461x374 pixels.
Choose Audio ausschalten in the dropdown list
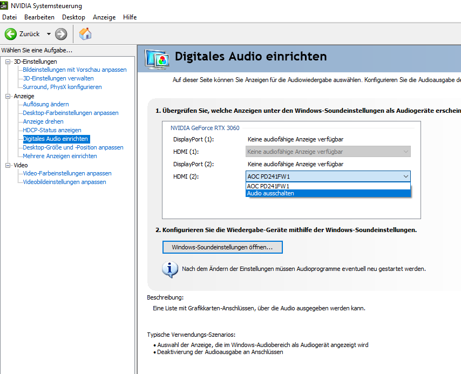pos(328,193)
